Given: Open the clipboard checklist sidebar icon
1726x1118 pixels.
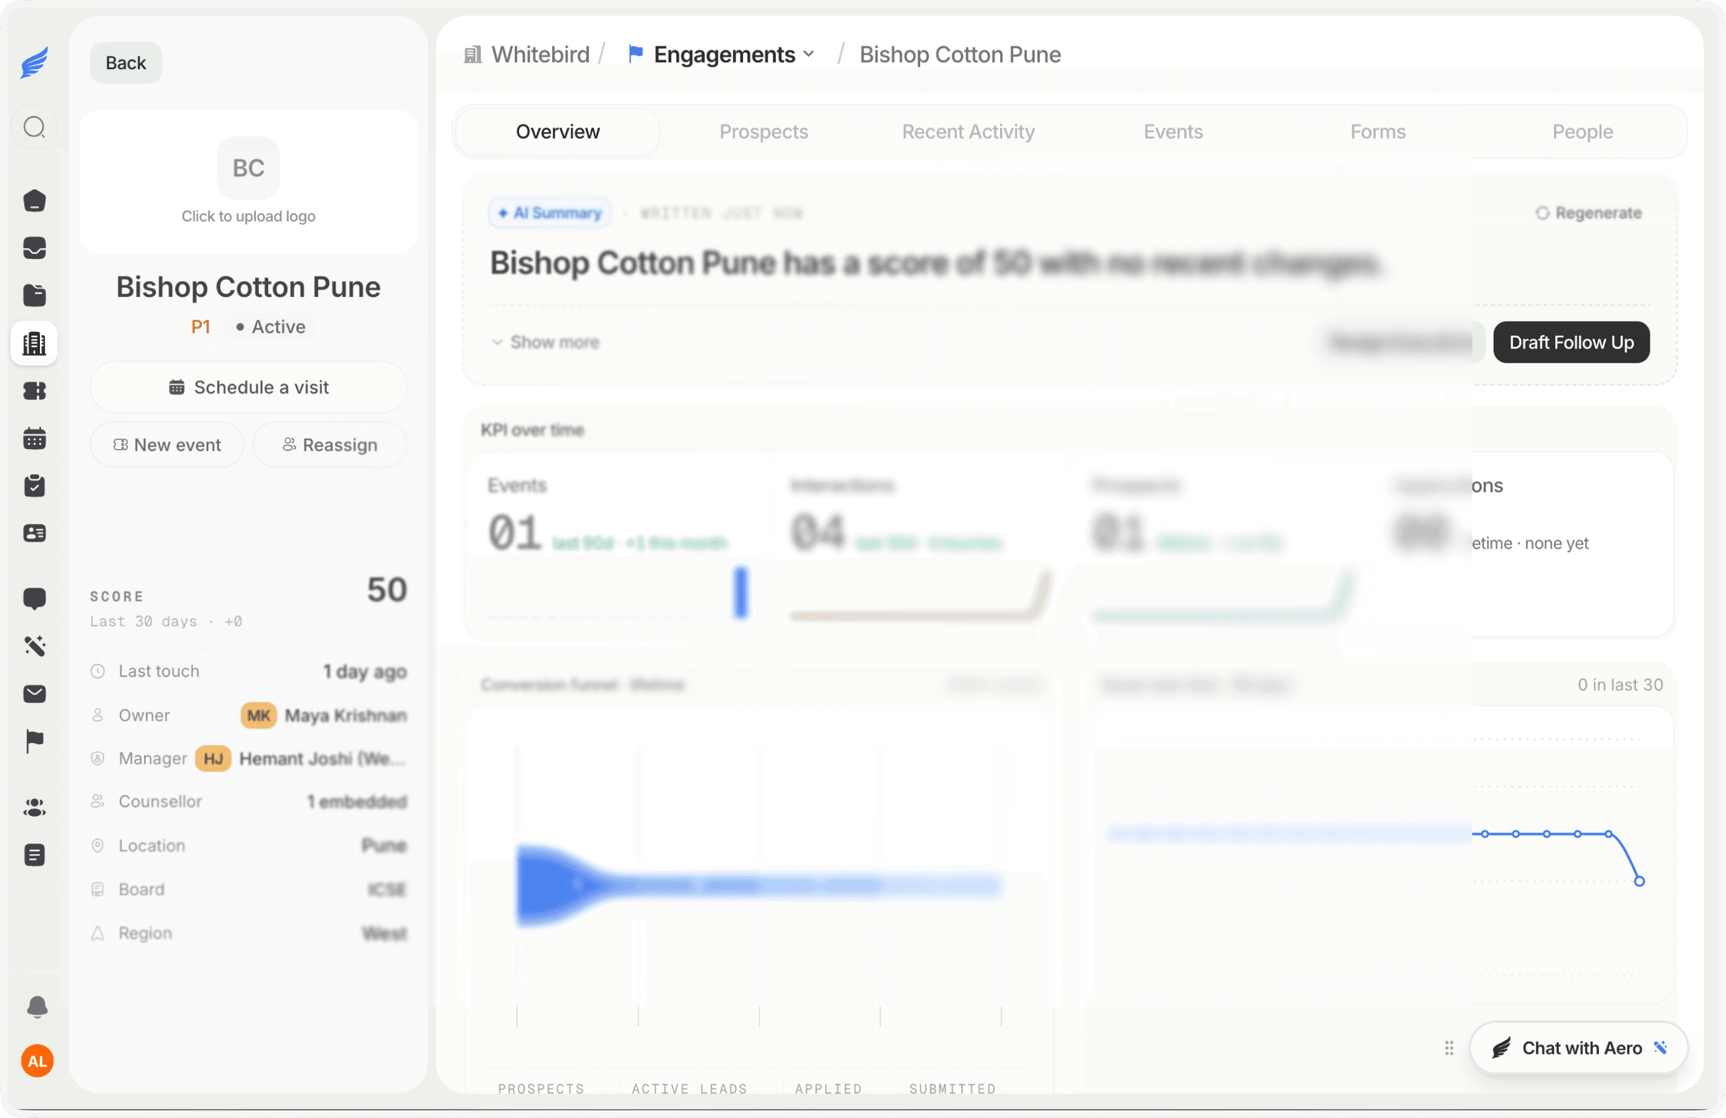Looking at the screenshot, I should point(34,486).
